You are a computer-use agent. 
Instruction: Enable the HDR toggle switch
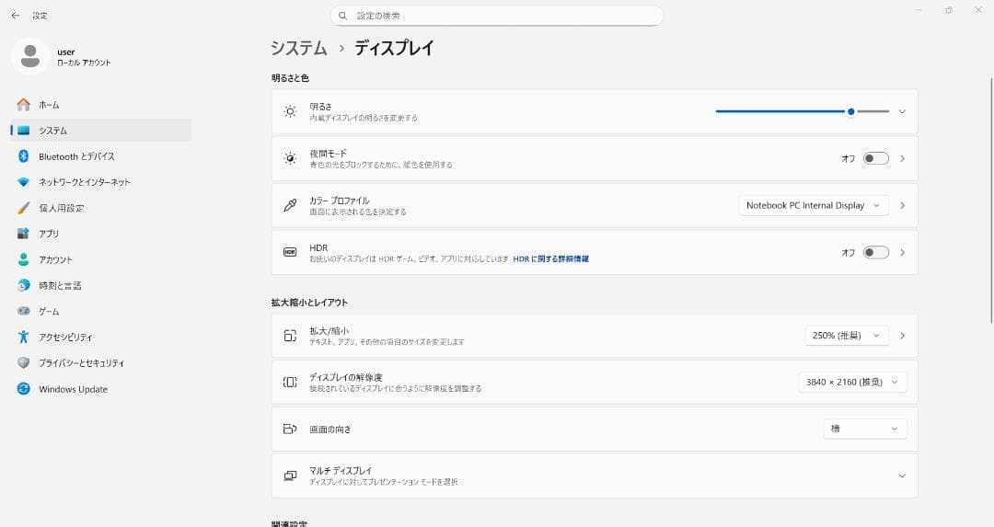[x=875, y=252]
